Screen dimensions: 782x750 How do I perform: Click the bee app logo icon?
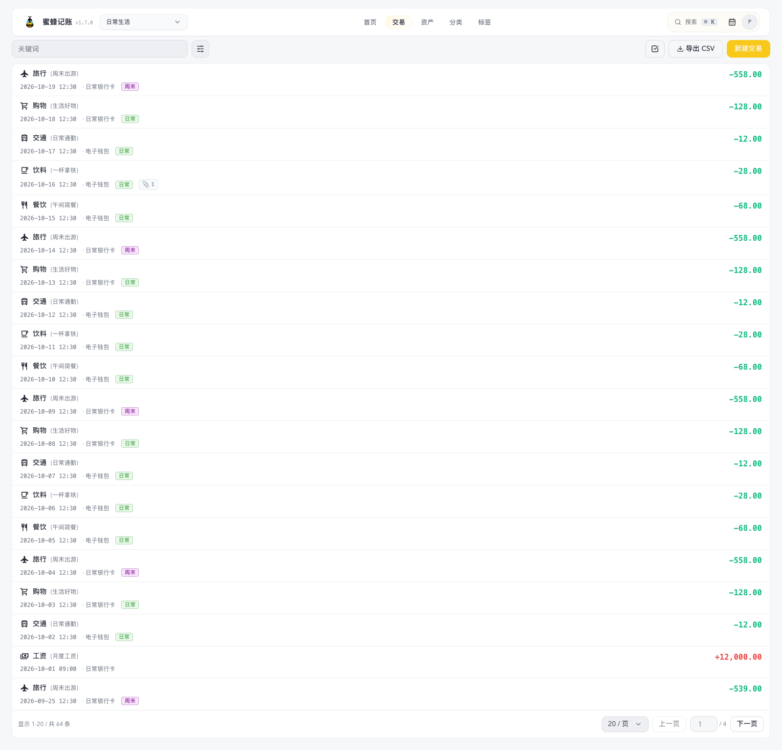click(30, 22)
